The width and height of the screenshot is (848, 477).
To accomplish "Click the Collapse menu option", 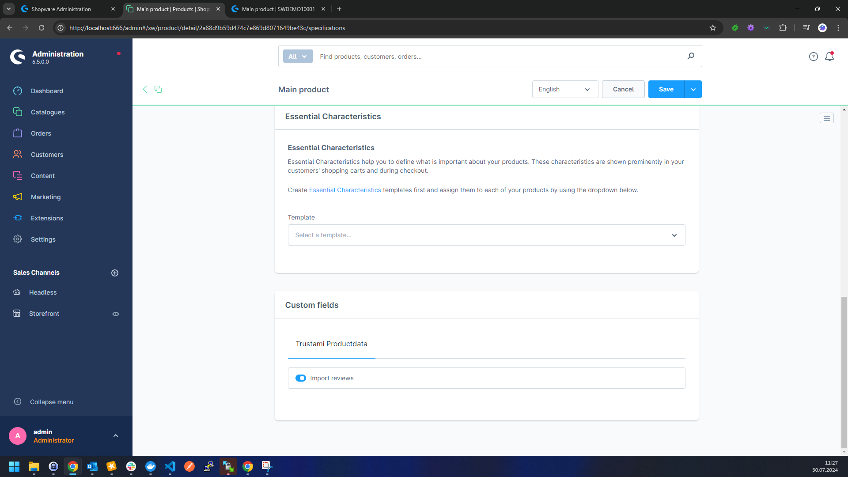I will click(52, 402).
